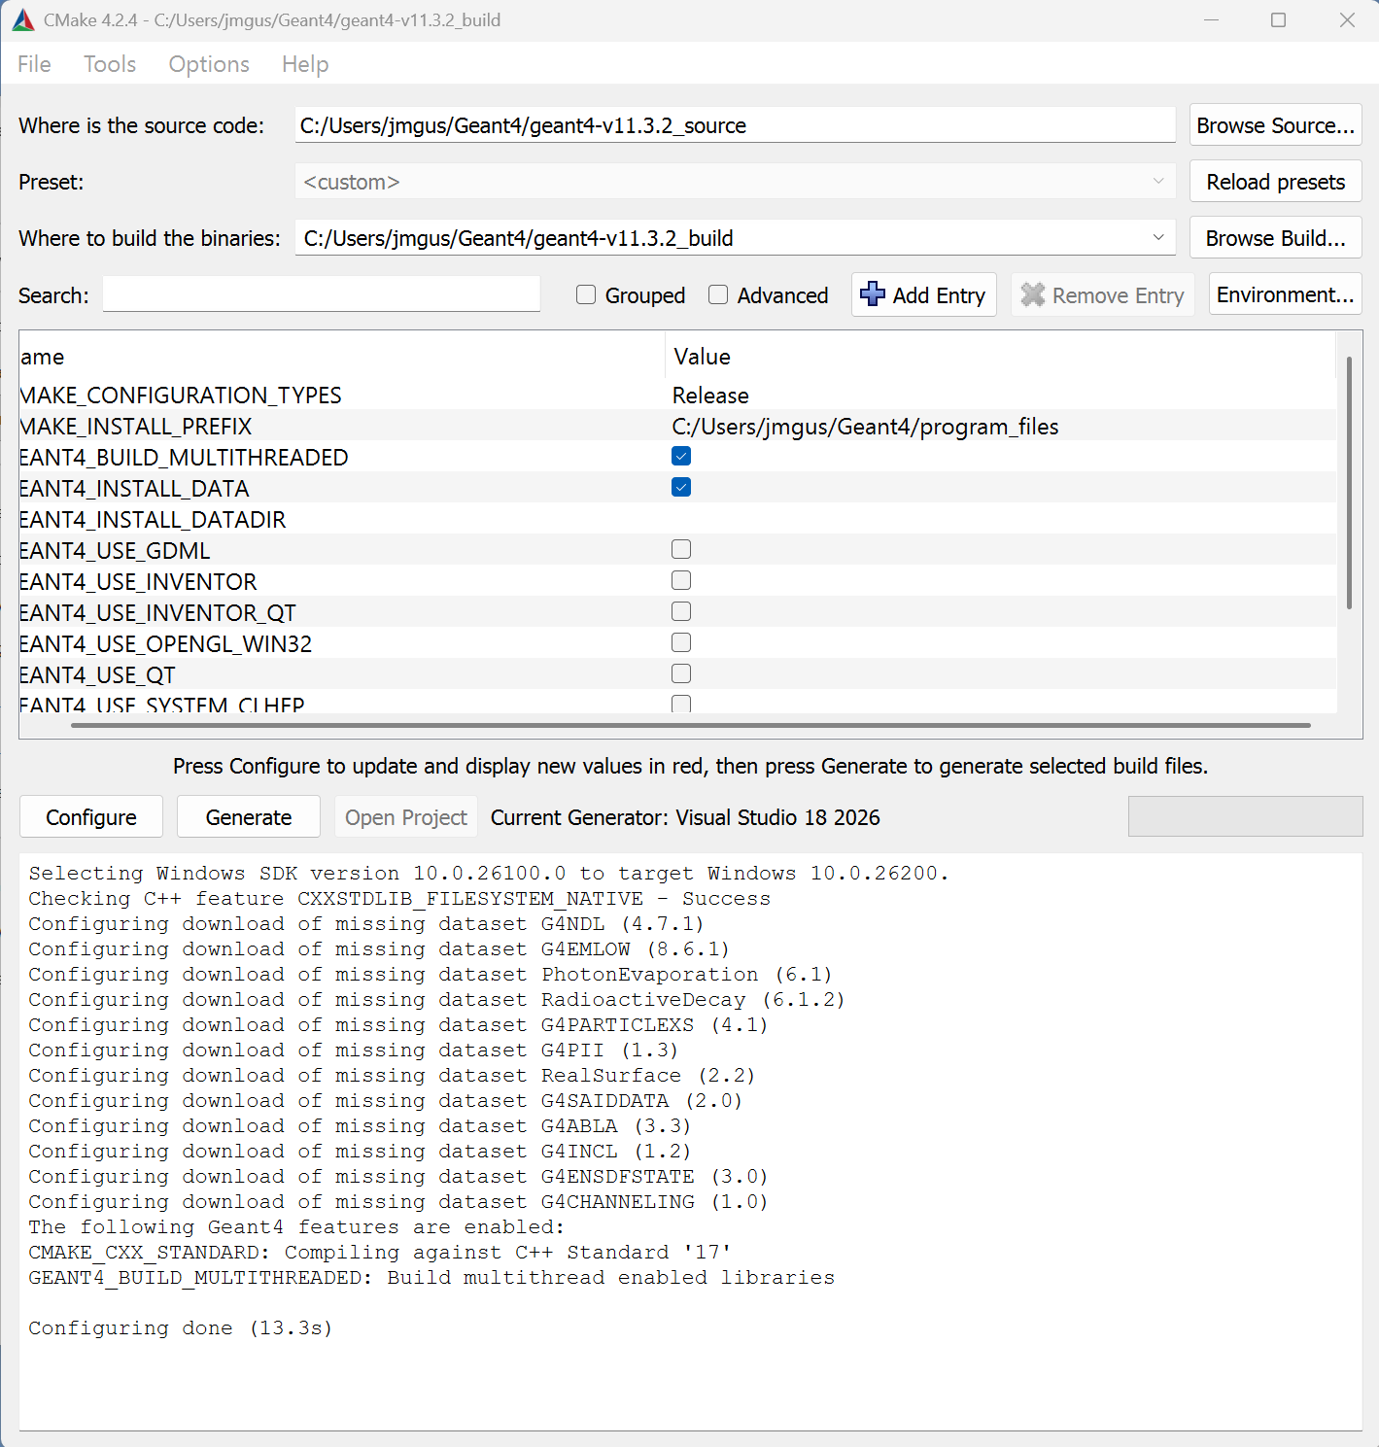The image size is (1379, 1447).
Task: Enable GEANT4_USE_GDML checkbox
Action: point(681,550)
